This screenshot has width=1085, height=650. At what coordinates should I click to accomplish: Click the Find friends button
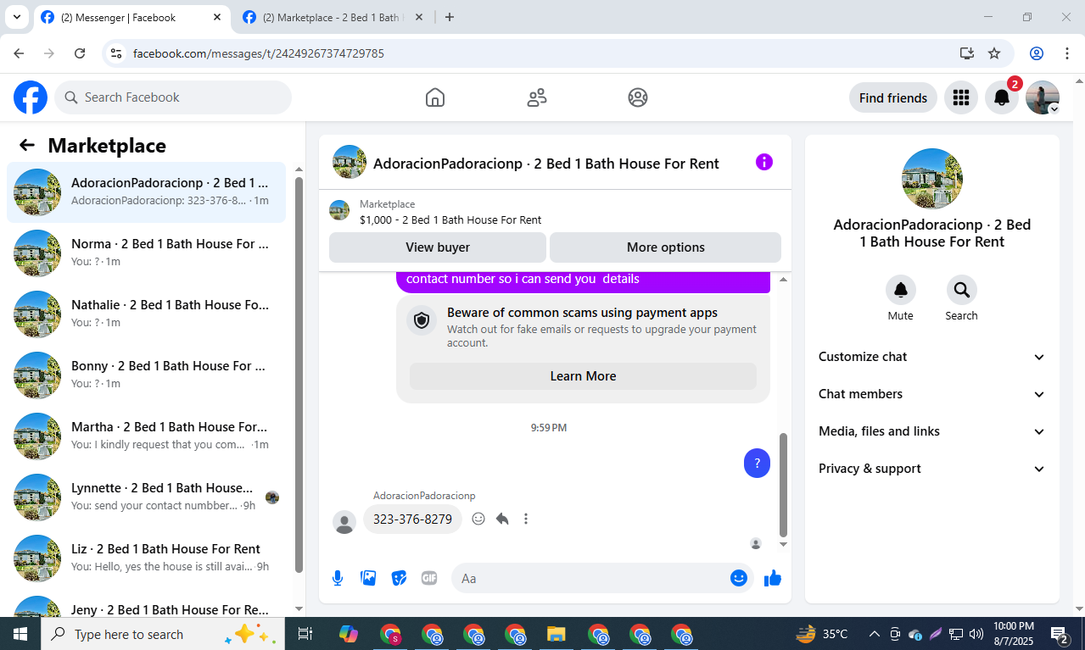892,97
